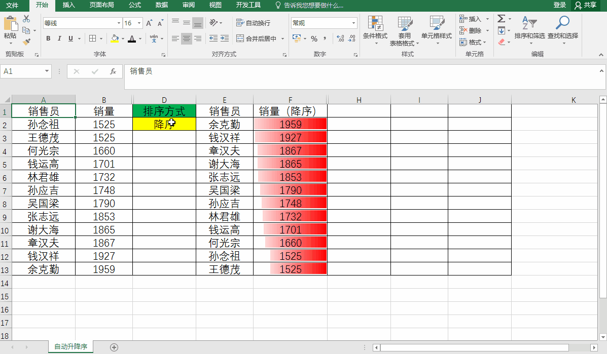Click the Cut scissors icon
This screenshot has width=607, height=354.
[x=26, y=19]
